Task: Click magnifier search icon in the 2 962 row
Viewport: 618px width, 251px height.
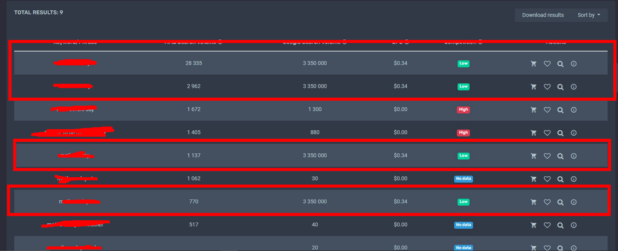Action: [x=560, y=87]
